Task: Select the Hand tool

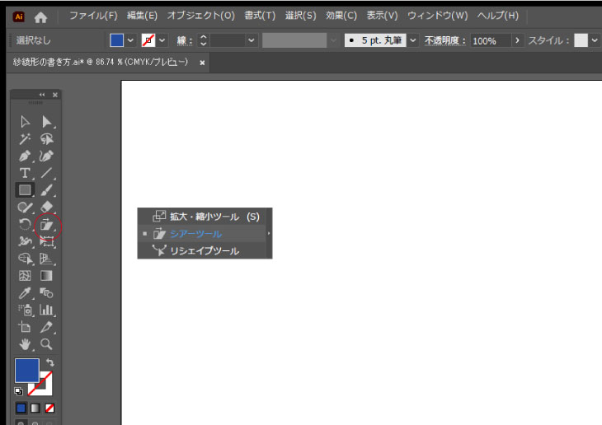Action: [x=26, y=344]
